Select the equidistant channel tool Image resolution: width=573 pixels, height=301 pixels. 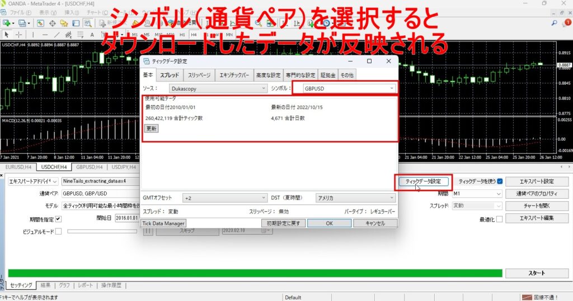click(x=68, y=35)
